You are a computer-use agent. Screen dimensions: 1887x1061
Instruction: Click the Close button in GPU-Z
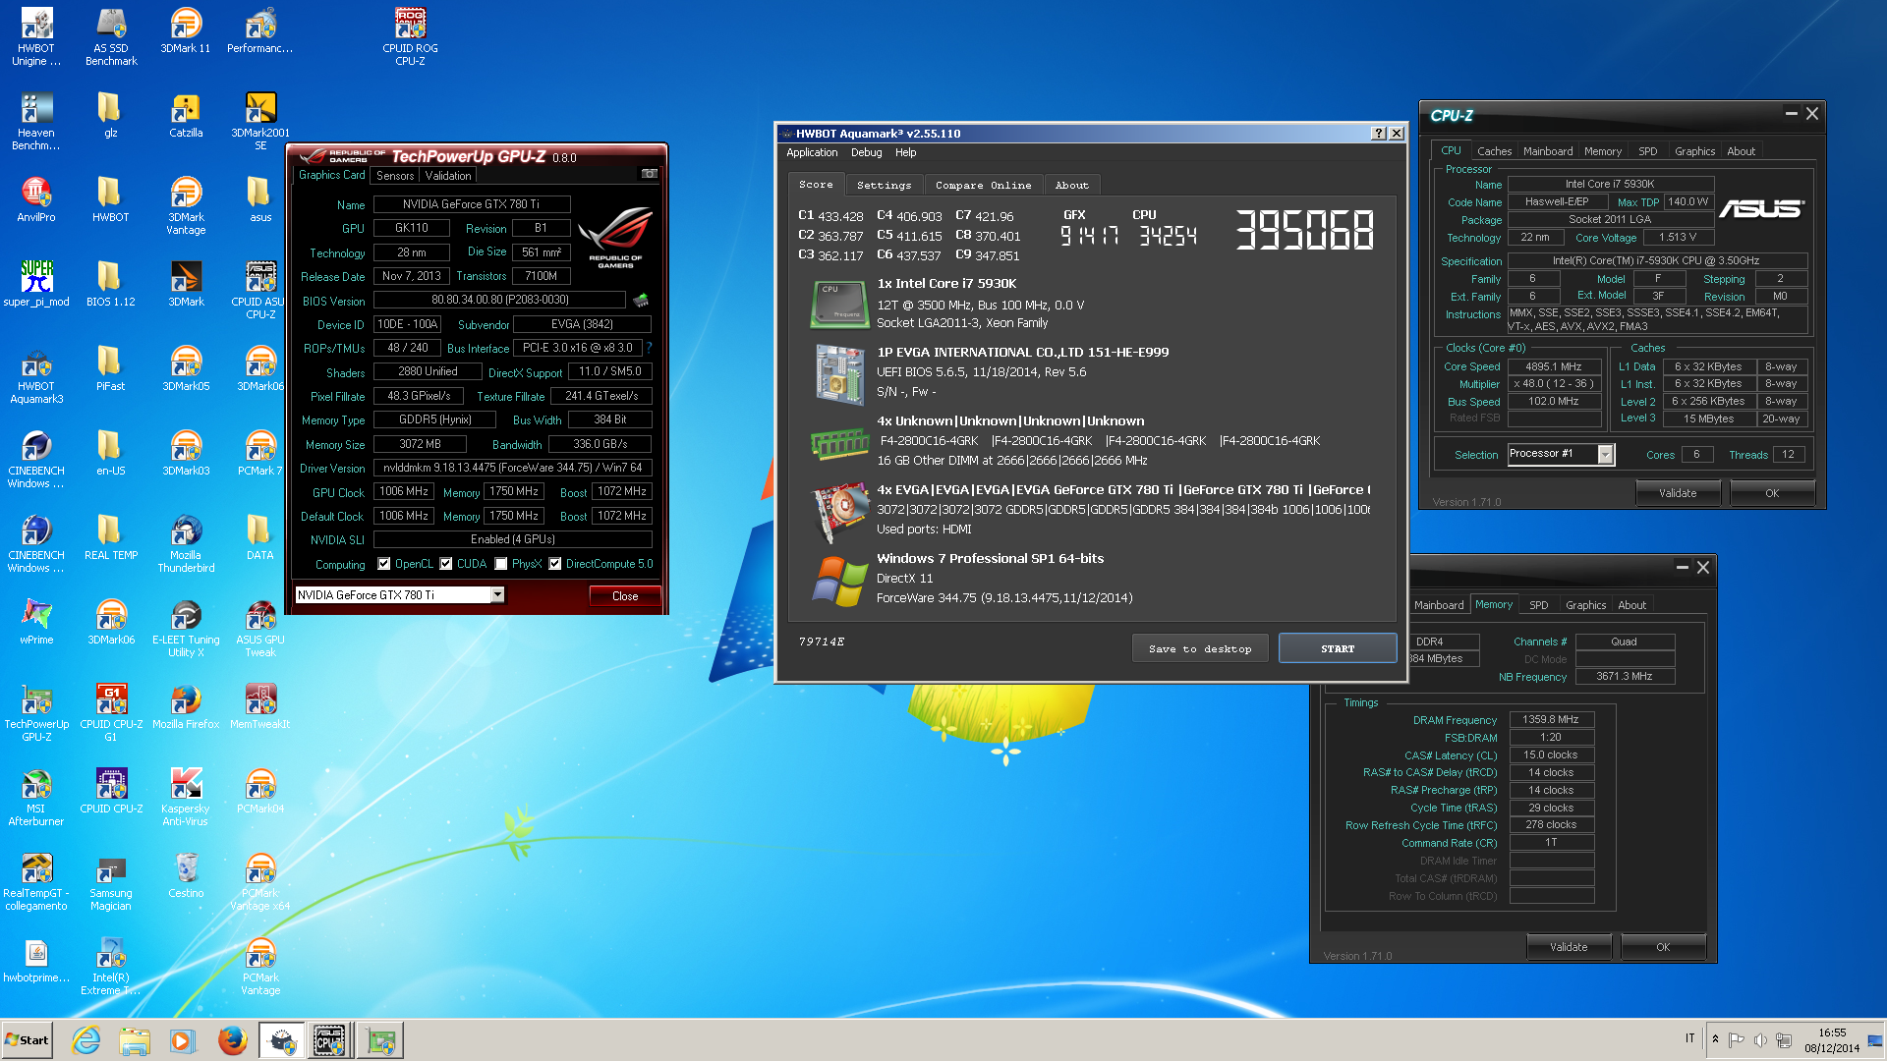pyautogui.click(x=625, y=596)
